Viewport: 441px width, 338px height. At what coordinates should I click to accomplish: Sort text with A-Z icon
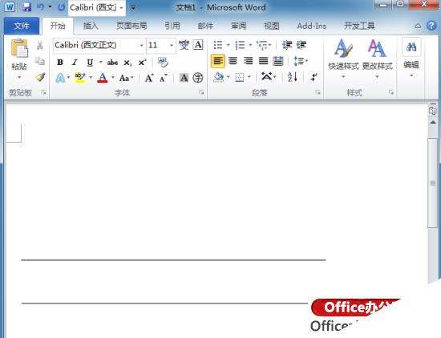293,77
